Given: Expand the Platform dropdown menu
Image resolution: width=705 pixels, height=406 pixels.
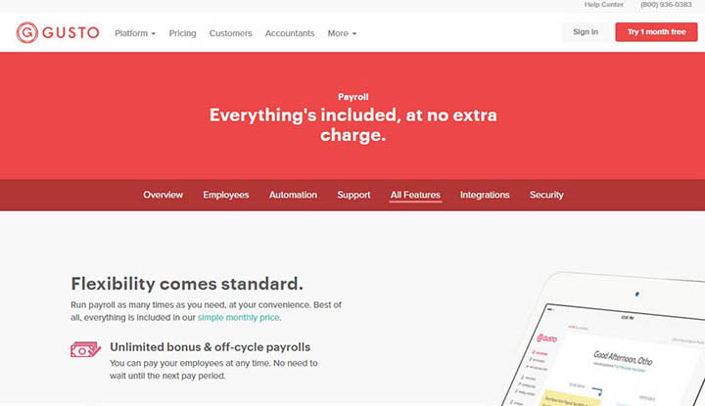Looking at the screenshot, I should click(x=135, y=33).
